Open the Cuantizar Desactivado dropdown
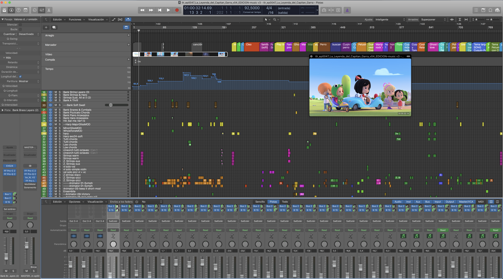Viewport: 503px width, 279px height. coord(29,34)
